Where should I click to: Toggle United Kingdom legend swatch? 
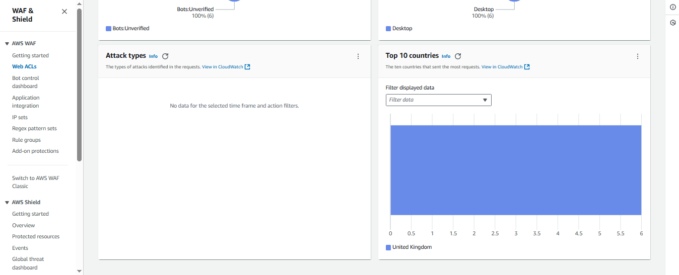[x=388, y=247]
